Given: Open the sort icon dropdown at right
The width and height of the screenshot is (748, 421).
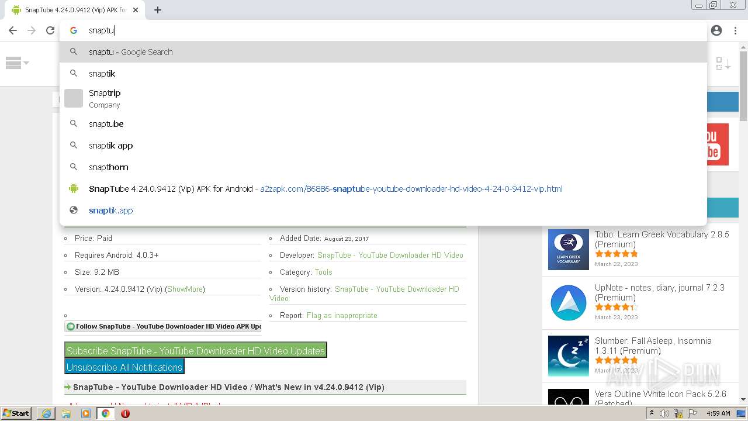Looking at the screenshot, I should tap(723, 64).
